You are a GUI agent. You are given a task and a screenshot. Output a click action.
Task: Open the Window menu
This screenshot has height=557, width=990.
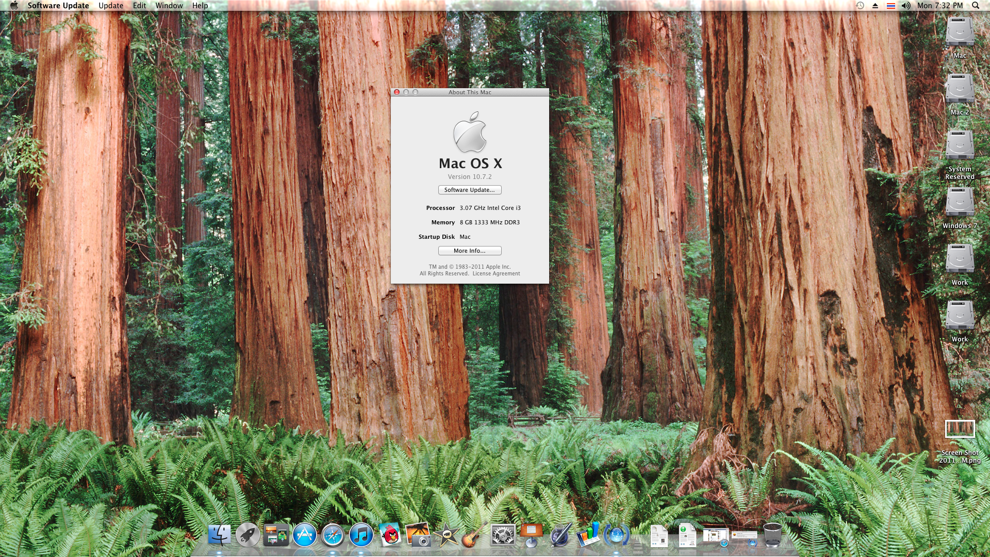pyautogui.click(x=169, y=6)
